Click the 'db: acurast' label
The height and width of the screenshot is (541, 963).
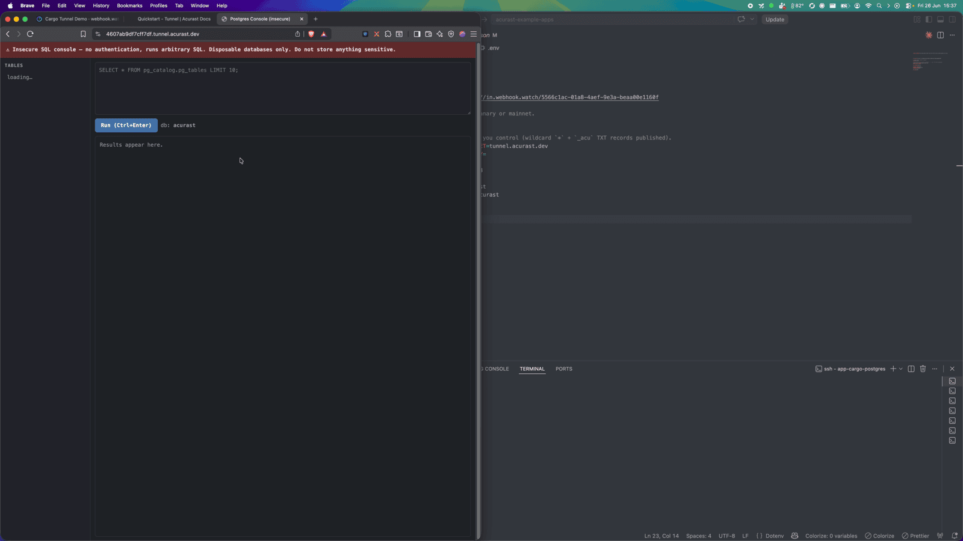(178, 125)
